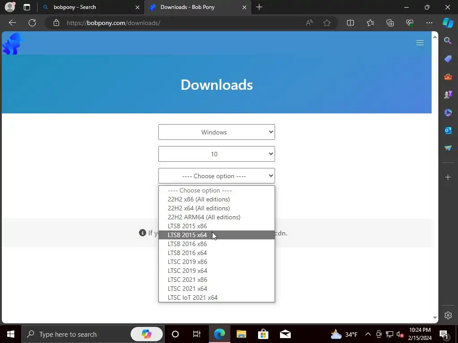
Task: Open sidebar Outlook icon
Action: coord(448,130)
